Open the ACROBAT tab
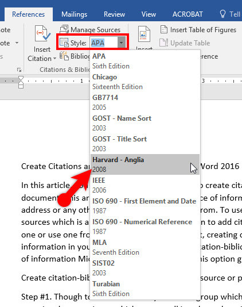This screenshot has width=242, height=307. 188,14
